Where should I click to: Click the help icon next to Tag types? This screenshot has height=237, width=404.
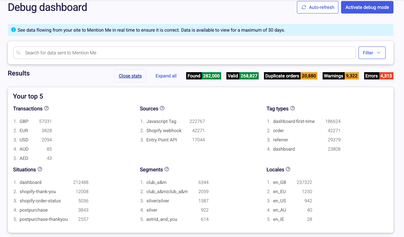(x=293, y=108)
